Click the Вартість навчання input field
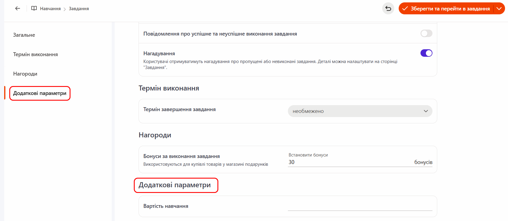 pyautogui.click(x=360, y=206)
